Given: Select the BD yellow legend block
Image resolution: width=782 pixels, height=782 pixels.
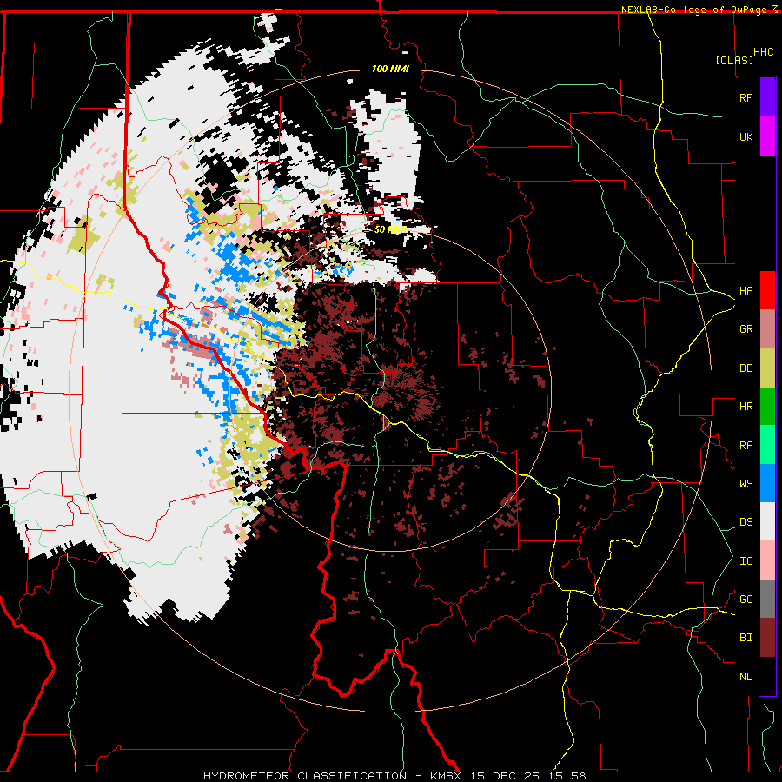Looking at the screenshot, I should (767, 368).
